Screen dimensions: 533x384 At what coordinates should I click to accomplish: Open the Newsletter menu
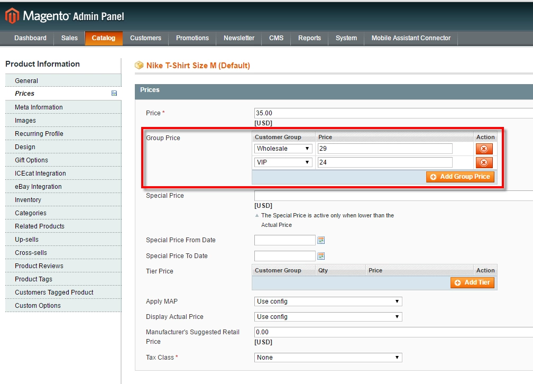(x=239, y=38)
